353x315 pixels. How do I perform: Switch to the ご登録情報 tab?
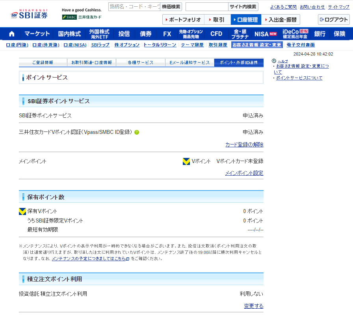pos(43,63)
